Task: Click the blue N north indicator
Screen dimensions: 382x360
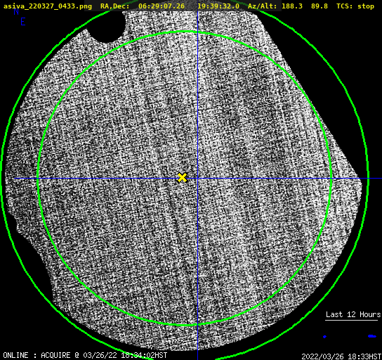Action: pos(16,11)
